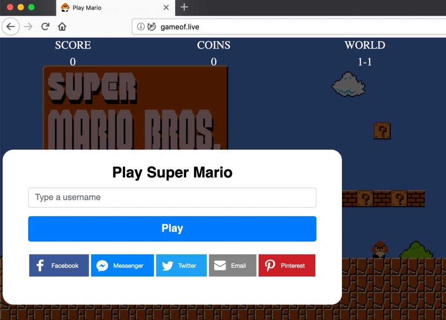The height and width of the screenshot is (320, 446).
Task: Click the gameof.live address bar
Action: [x=289, y=27]
